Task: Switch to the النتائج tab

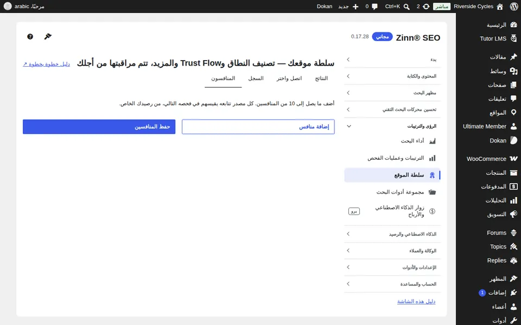Action: 321,79
